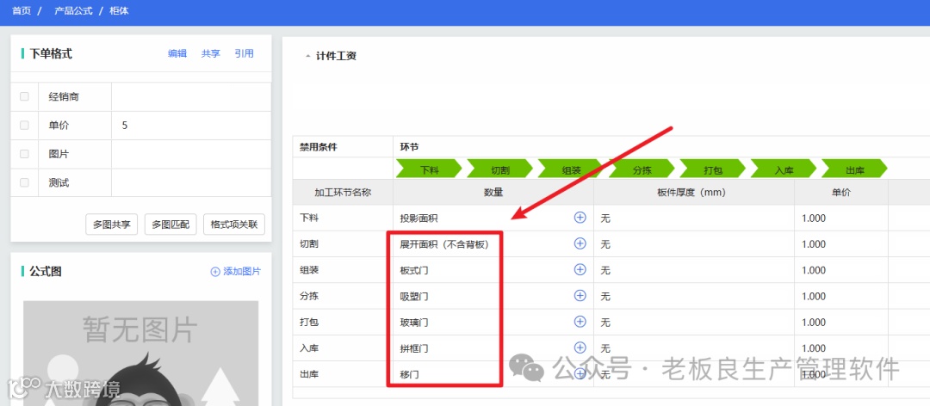The height and width of the screenshot is (406, 930).
Task: Click the 单价 value field showing 5
Action: (191, 125)
